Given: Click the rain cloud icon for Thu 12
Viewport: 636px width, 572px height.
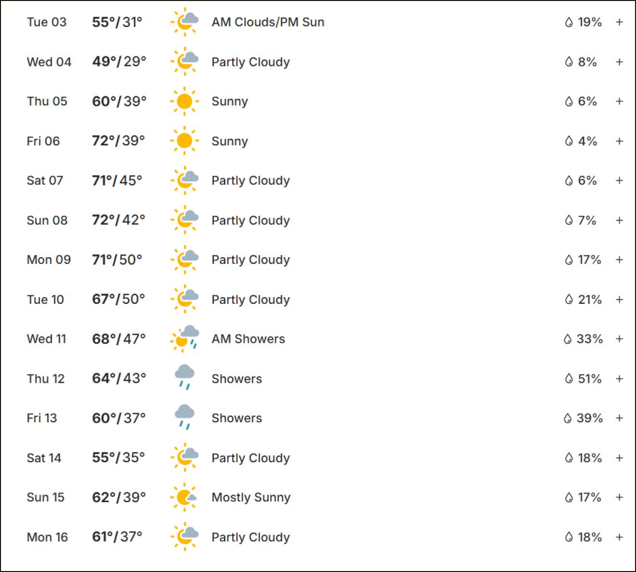Looking at the screenshot, I should 184,377.
